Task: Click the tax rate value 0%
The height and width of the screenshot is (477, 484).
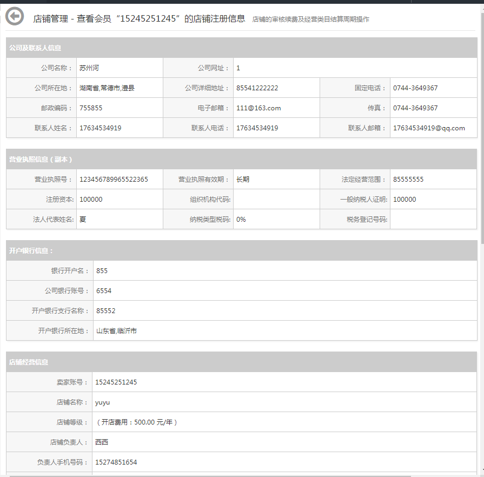Action: (241, 220)
